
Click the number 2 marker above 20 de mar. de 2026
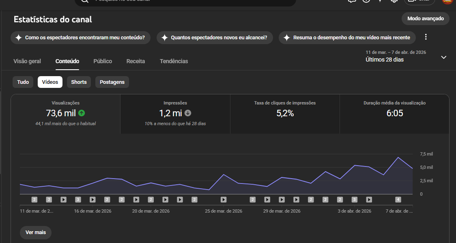point(151,200)
